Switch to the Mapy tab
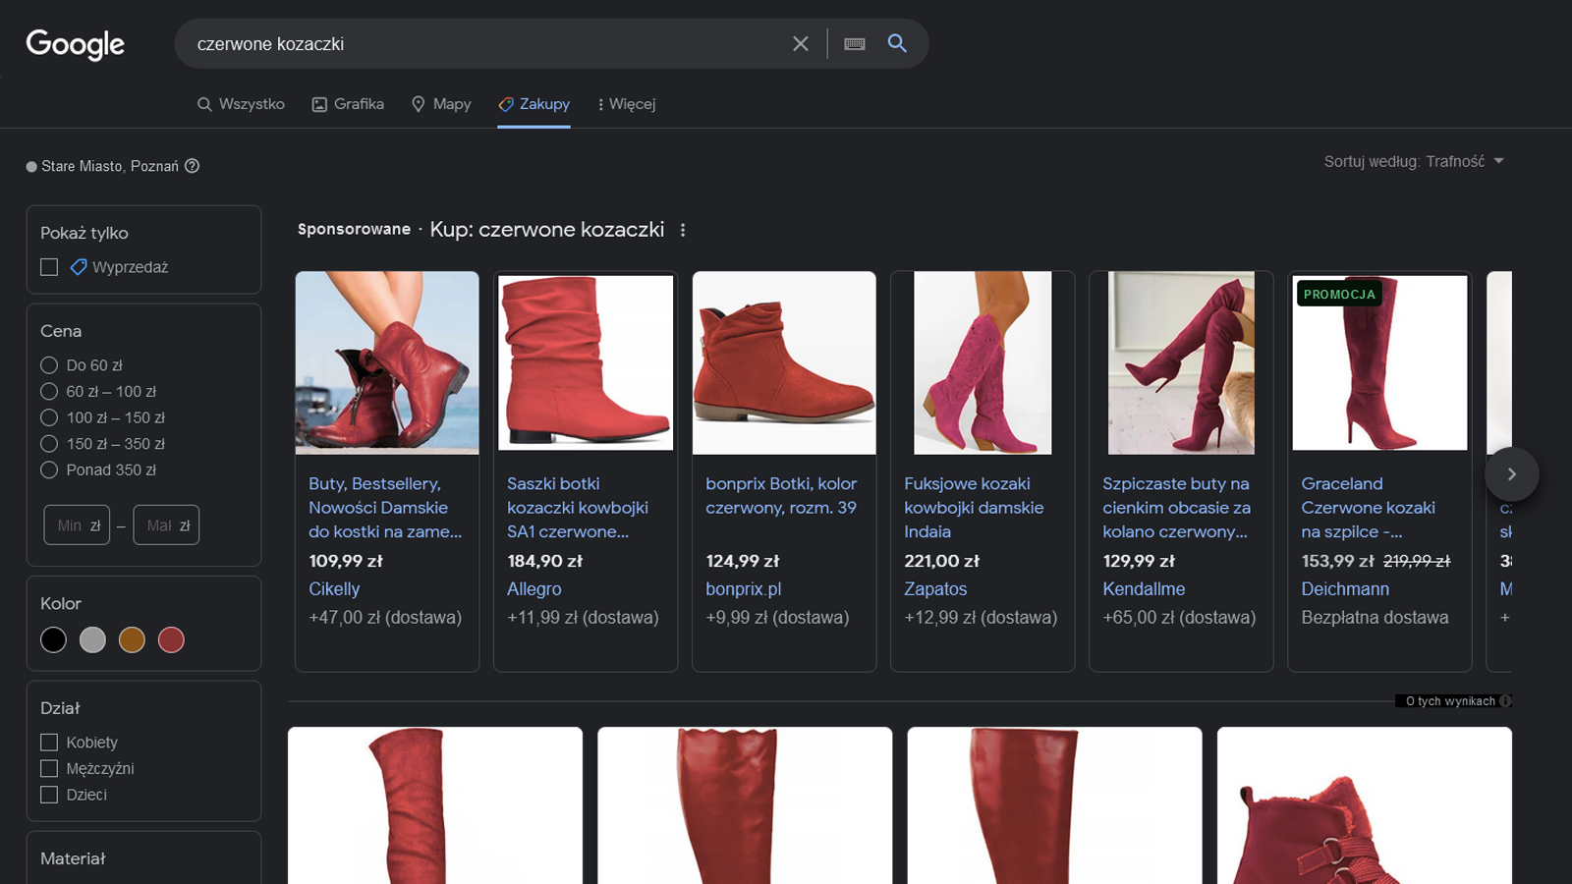 pos(441,104)
